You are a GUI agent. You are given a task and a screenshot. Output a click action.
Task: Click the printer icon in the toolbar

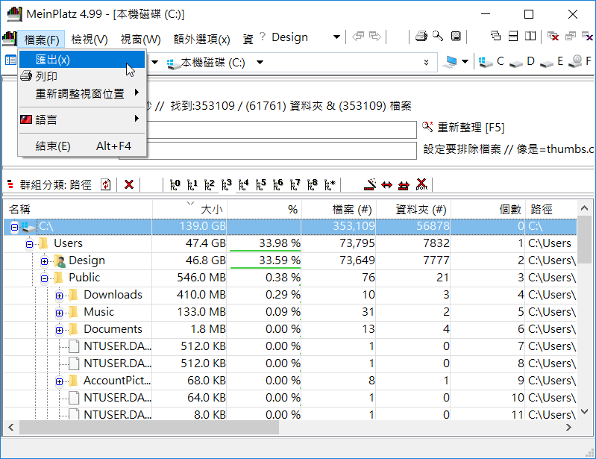[x=421, y=36]
